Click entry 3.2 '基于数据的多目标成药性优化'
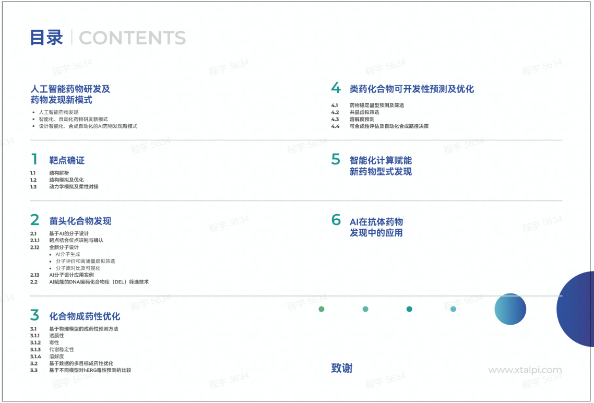The height and width of the screenshot is (403, 594). coord(81,363)
